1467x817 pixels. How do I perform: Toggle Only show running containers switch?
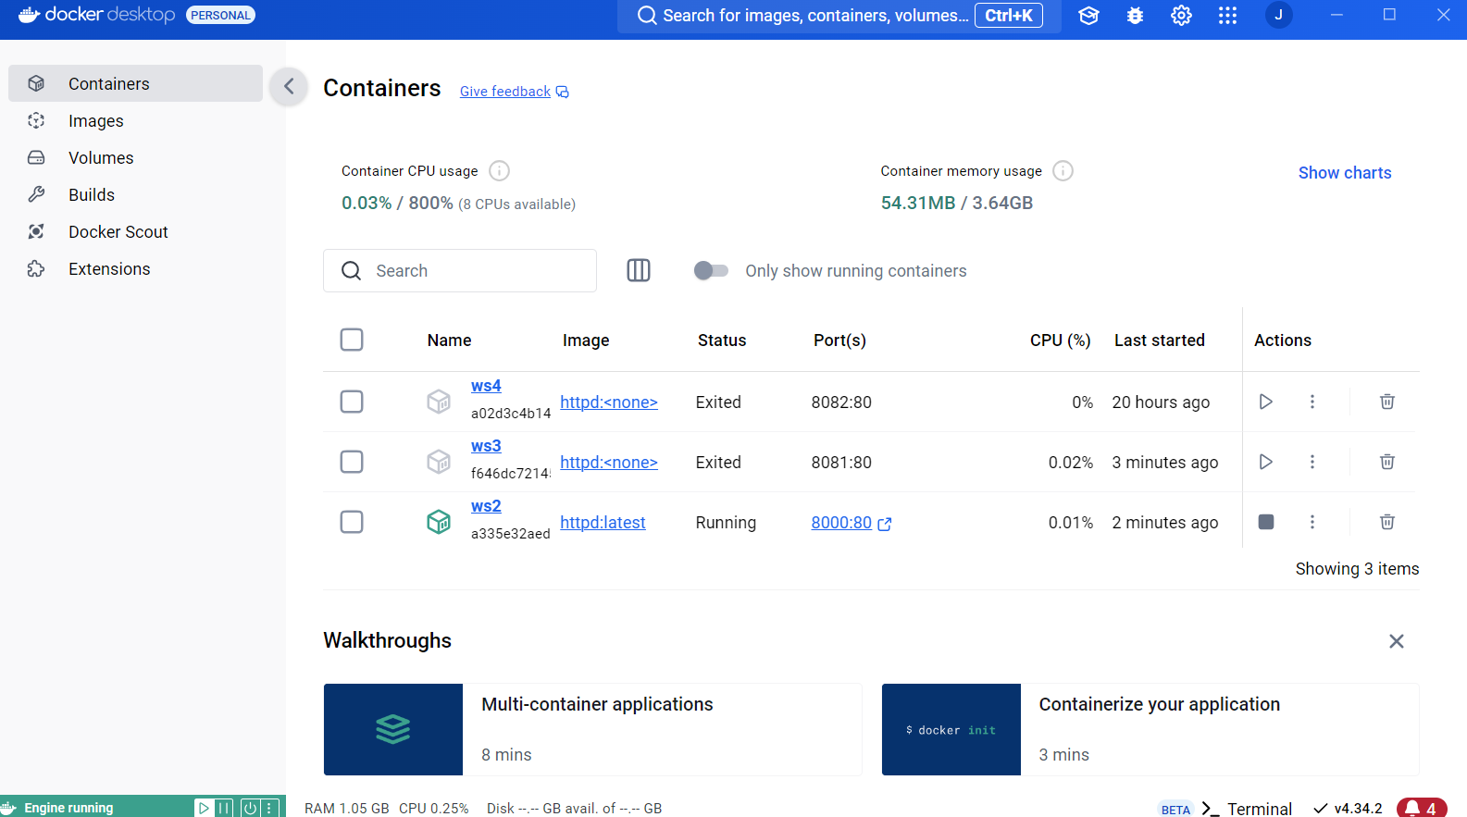coord(711,270)
